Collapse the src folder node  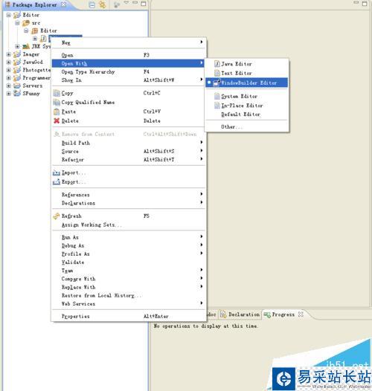17,23
